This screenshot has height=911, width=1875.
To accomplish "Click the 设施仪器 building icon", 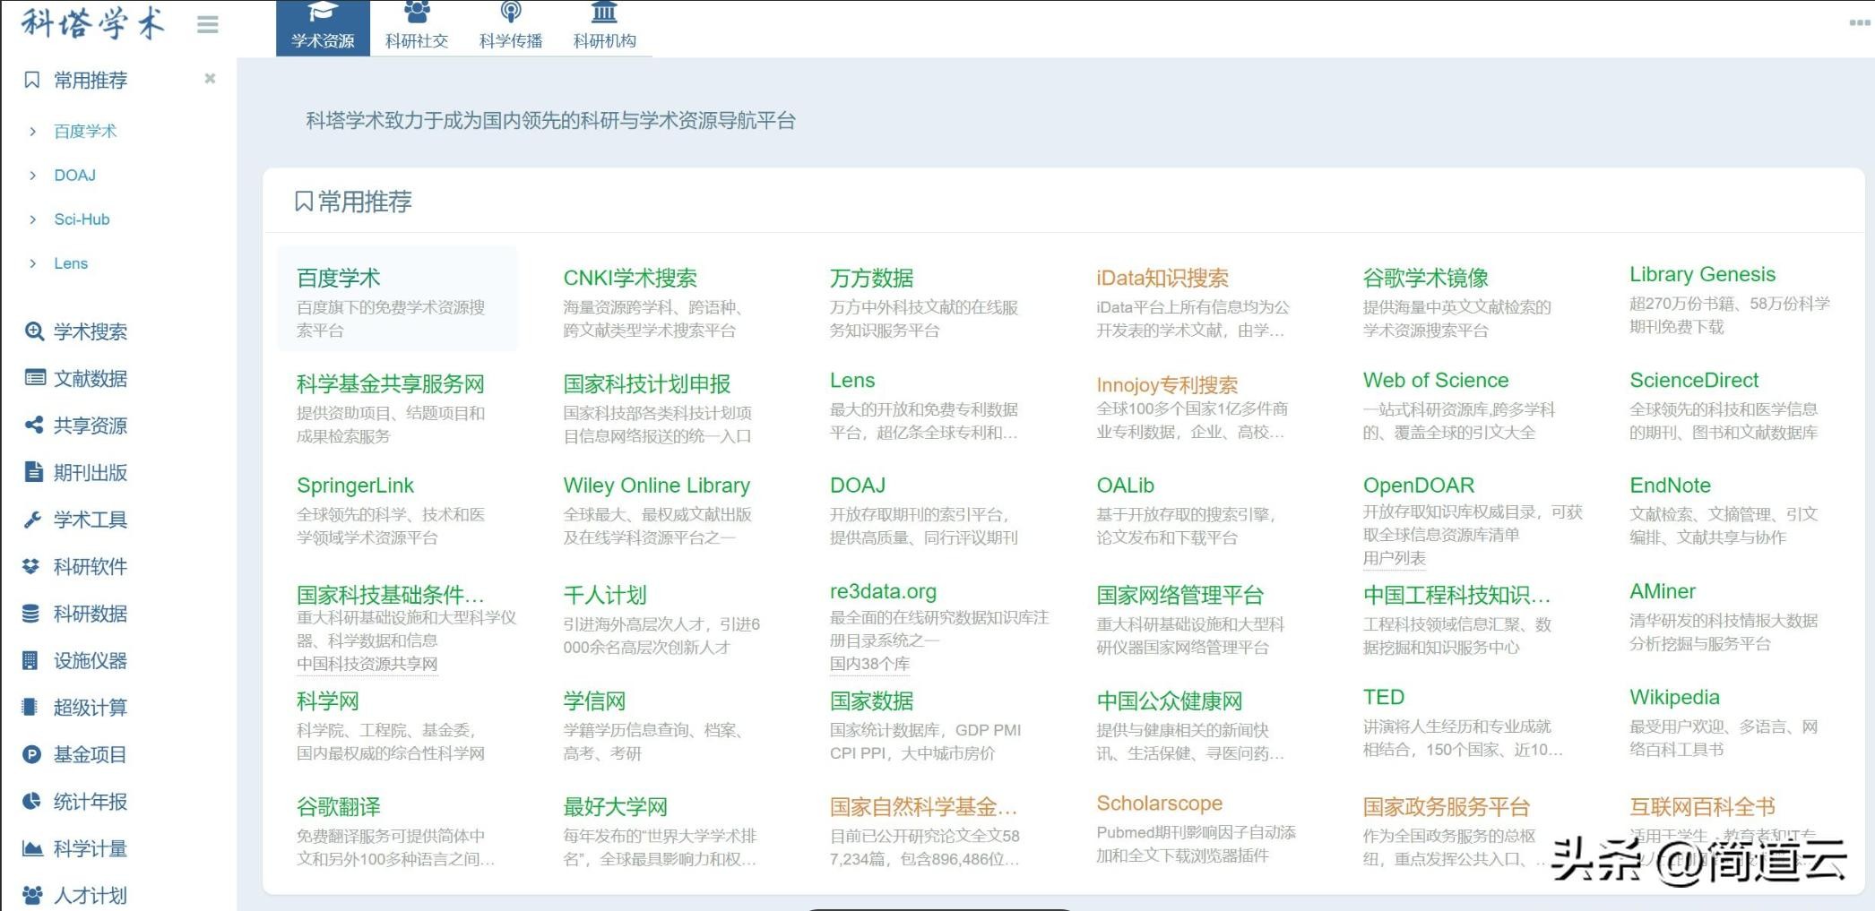I will pyautogui.click(x=30, y=660).
